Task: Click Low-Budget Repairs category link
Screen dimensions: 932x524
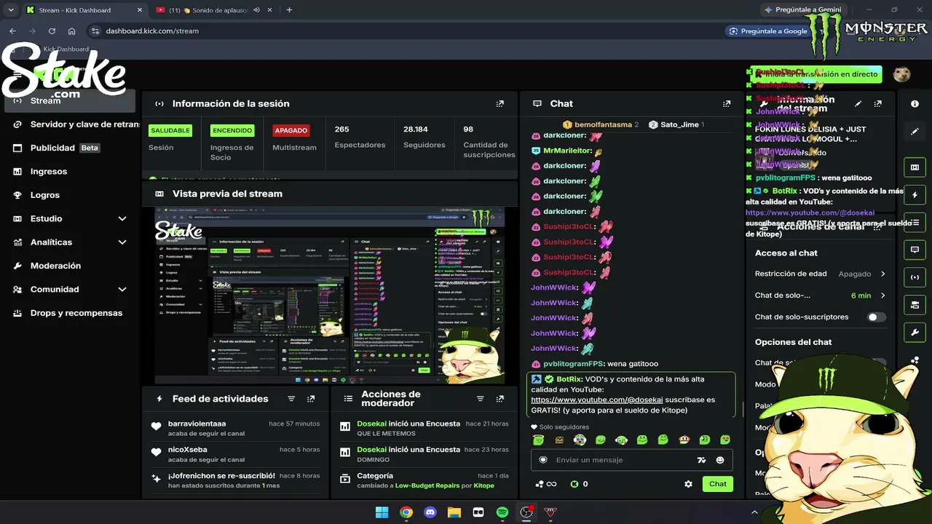Action: (x=433, y=485)
